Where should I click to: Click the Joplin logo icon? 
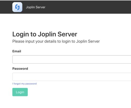pyautogui.click(x=17, y=7)
